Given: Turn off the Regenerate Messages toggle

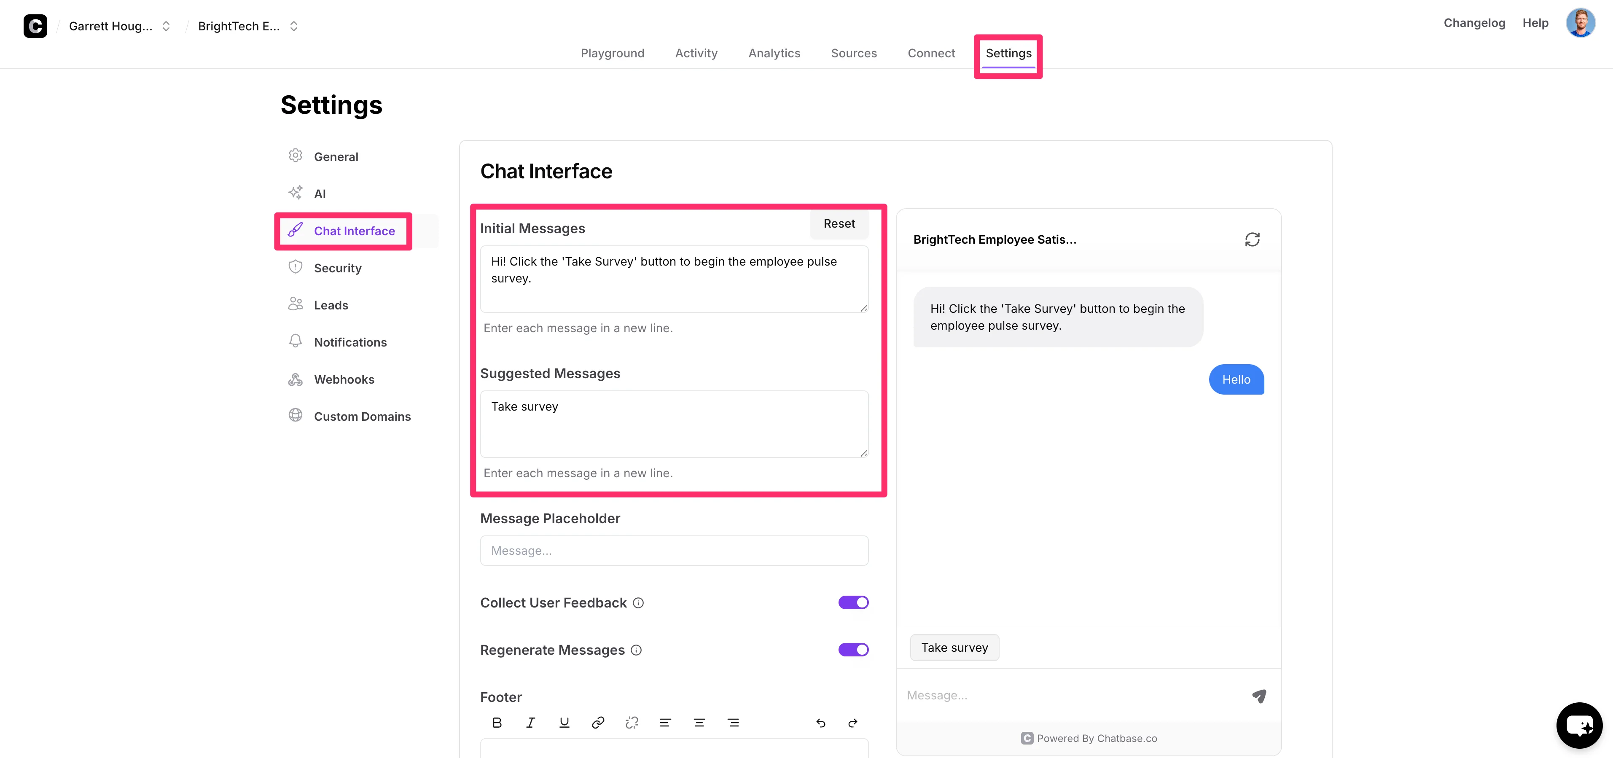Looking at the screenshot, I should point(853,650).
